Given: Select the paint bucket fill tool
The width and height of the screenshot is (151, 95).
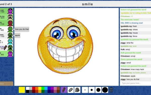Looking at the screenshot, I should (77, 90).
